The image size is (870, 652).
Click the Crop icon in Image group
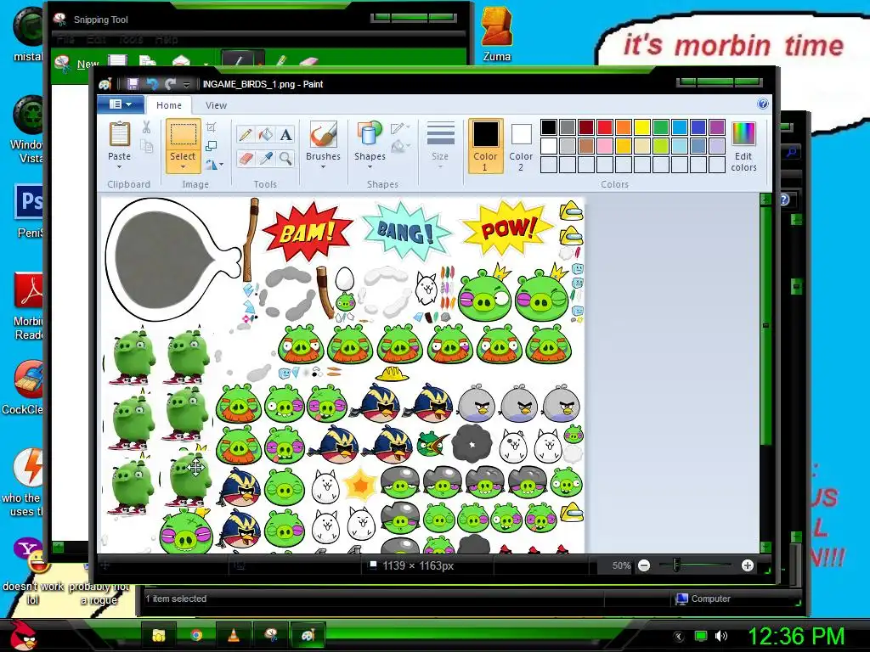point(211,127)
